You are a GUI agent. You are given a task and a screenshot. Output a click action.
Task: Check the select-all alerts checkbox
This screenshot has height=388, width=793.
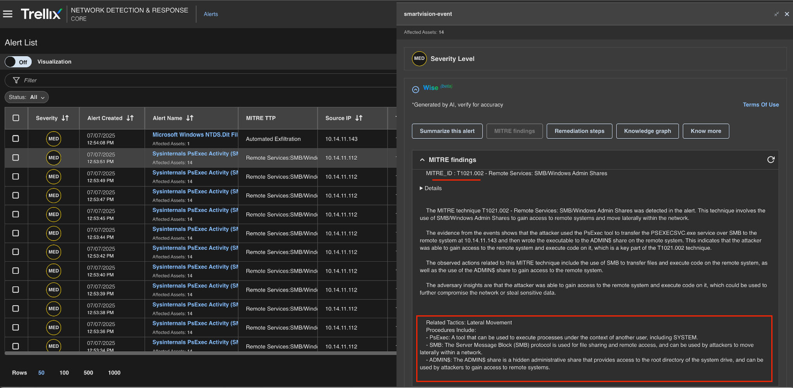click(16, 118)
